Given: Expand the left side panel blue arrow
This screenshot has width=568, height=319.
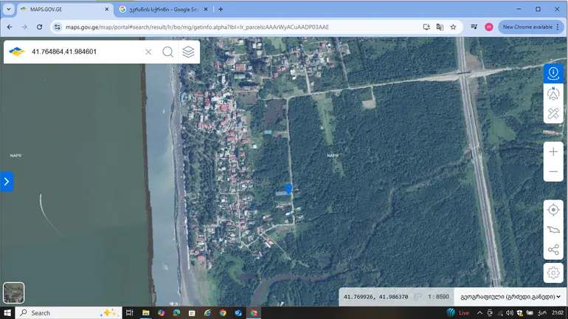Looking at the screenshot, I should click(7, 181).
